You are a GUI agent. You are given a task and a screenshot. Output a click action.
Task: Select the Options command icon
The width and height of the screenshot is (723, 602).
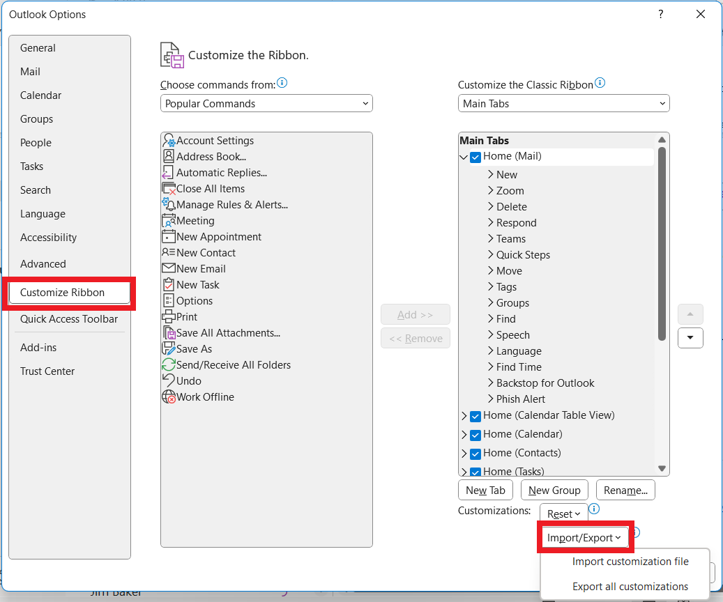click(x=169, y=300)
